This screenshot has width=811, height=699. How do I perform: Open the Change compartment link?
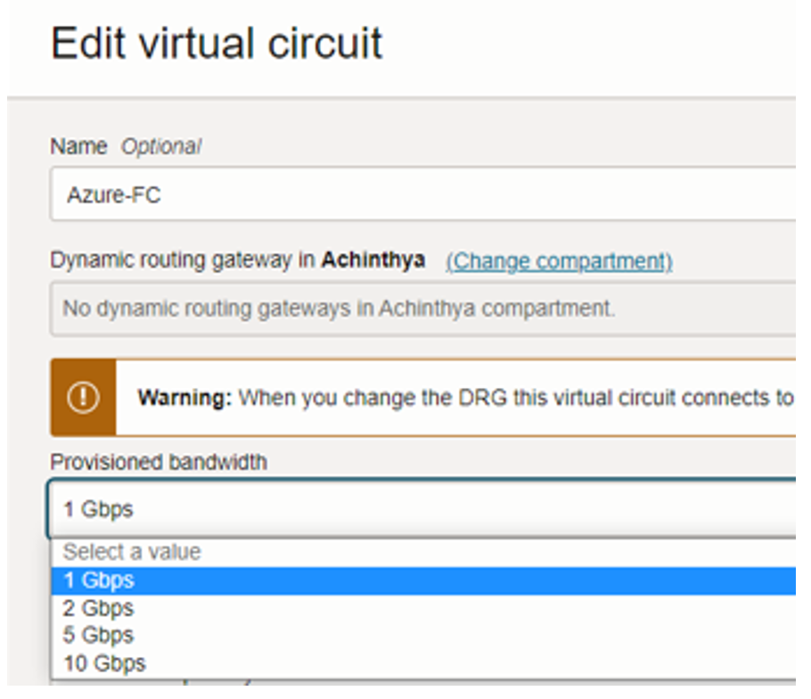click(559, 259)
